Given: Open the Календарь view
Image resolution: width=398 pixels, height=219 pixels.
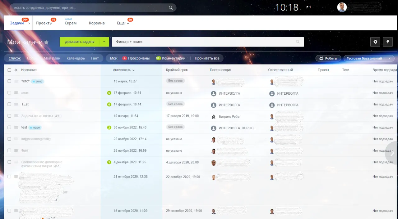Looking at the screenshot, I should [x=76, y=58].
